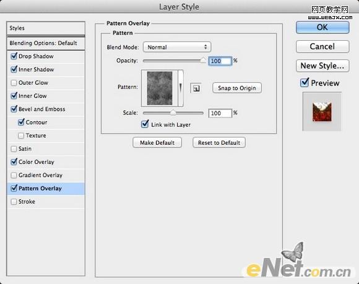
Task: Uncheck the Drop Shadow checkbox
Action: [14, 56]
